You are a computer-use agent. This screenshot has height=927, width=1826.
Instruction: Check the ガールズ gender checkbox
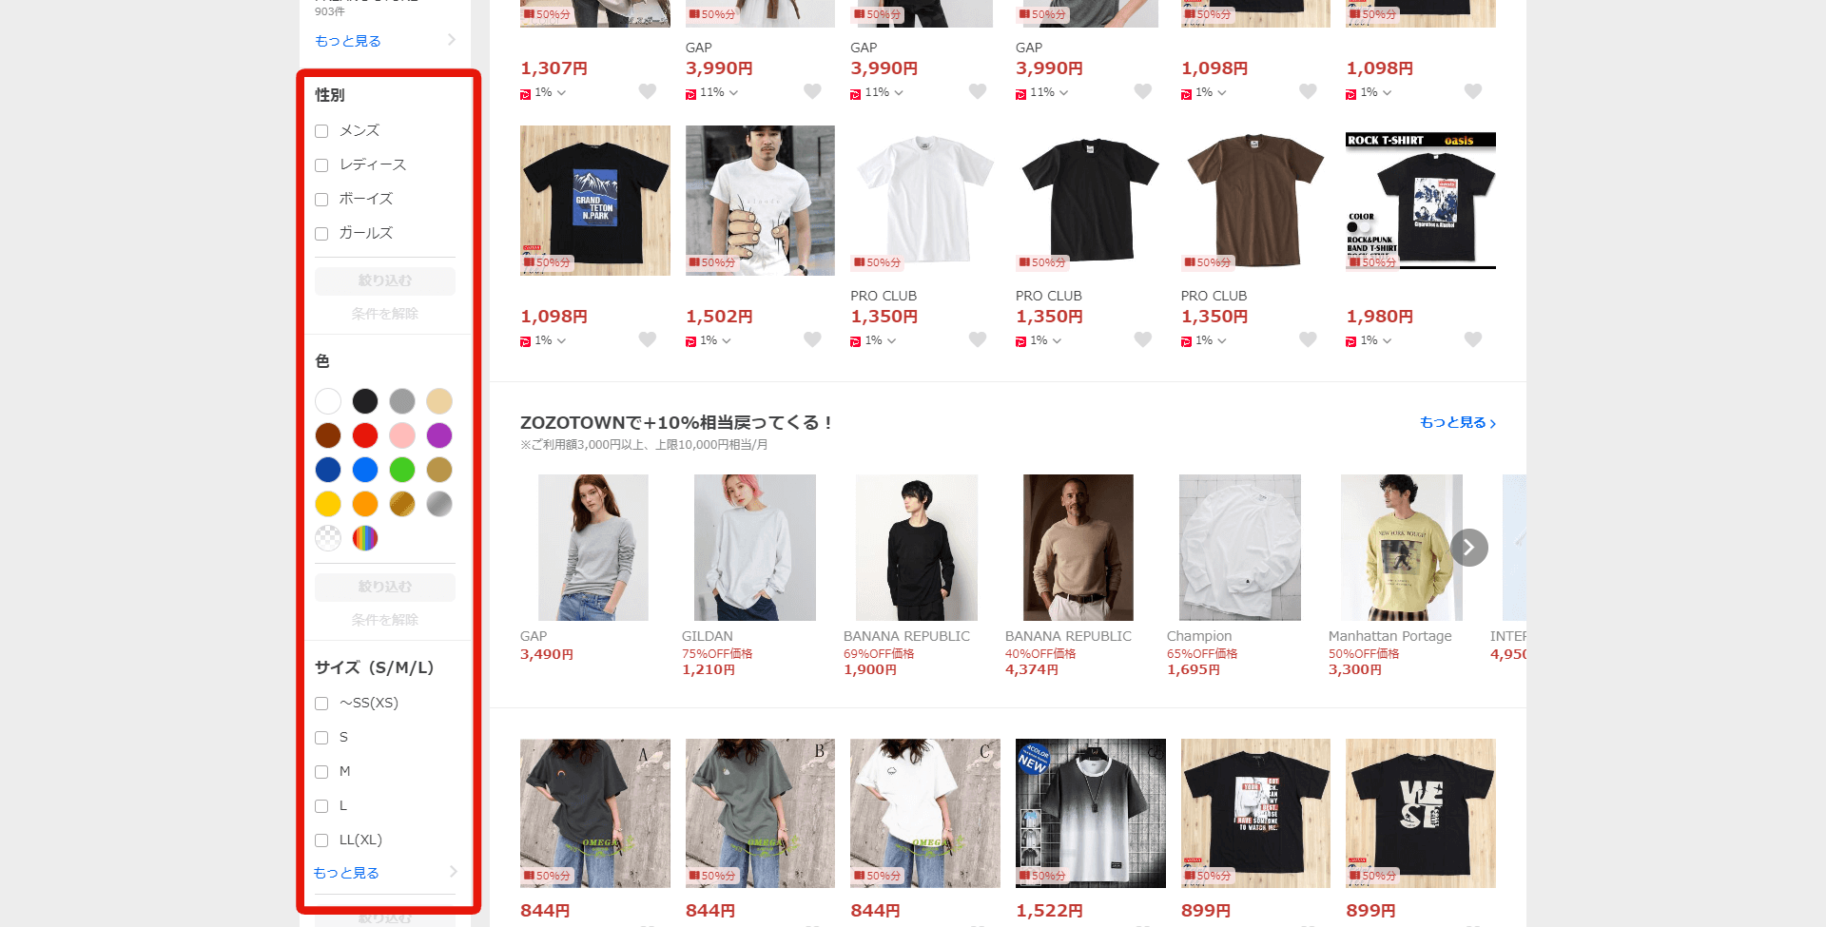321,234
